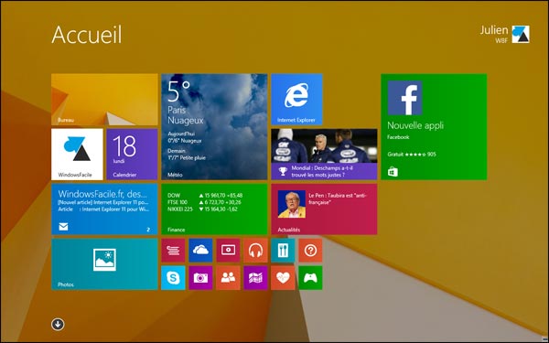
Task: Open the Photos tile
Action: click(x=104, y=264)
